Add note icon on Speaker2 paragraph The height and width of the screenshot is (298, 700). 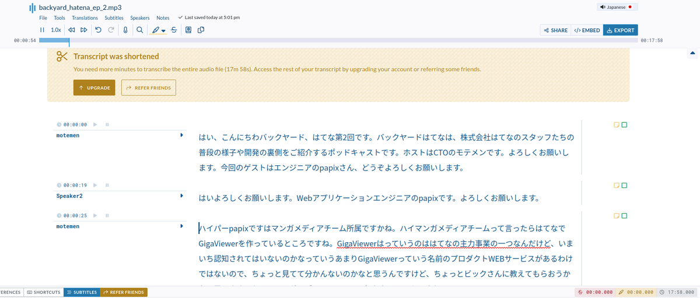pyautogui.click(x=616, y=185)
